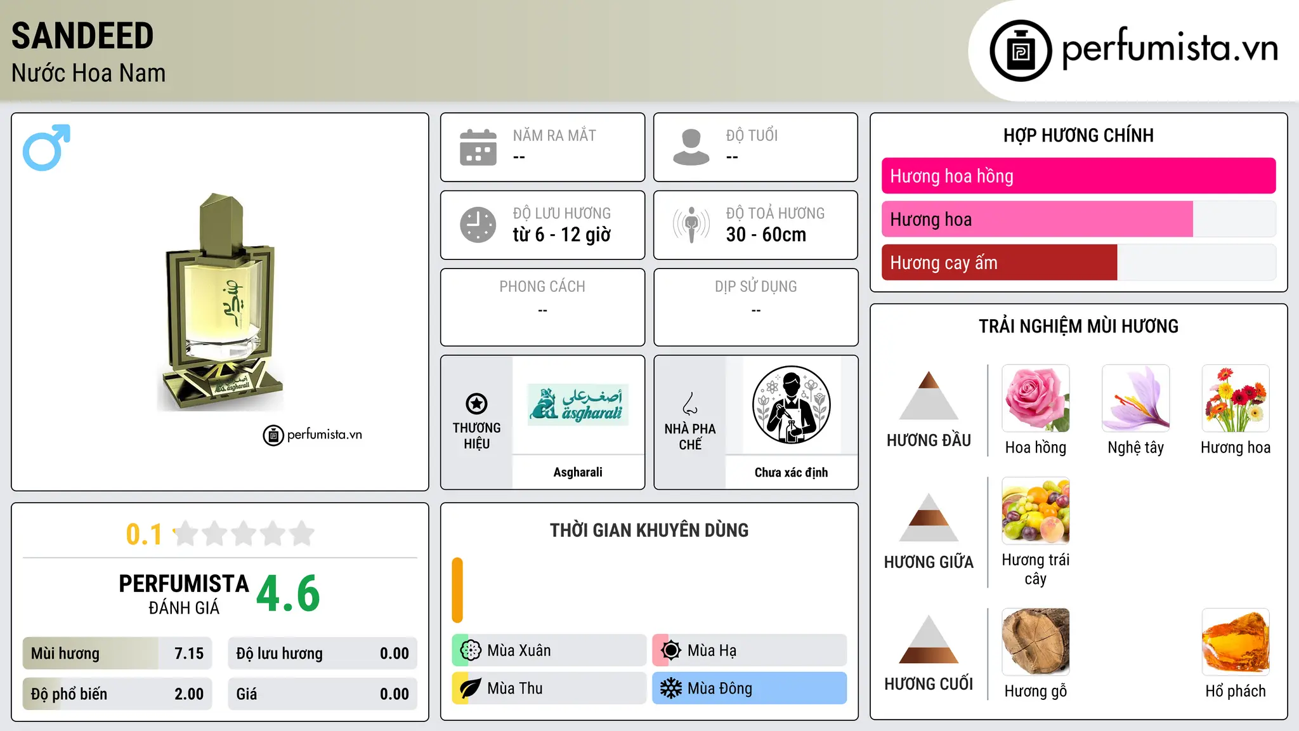Click the Hương cay ấm accord bar
The width and height of the screenshot is (1299, 731).
[1079, 262]
